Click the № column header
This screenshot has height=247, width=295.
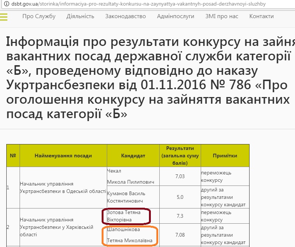pyautogui.click(x=13, y=156)
